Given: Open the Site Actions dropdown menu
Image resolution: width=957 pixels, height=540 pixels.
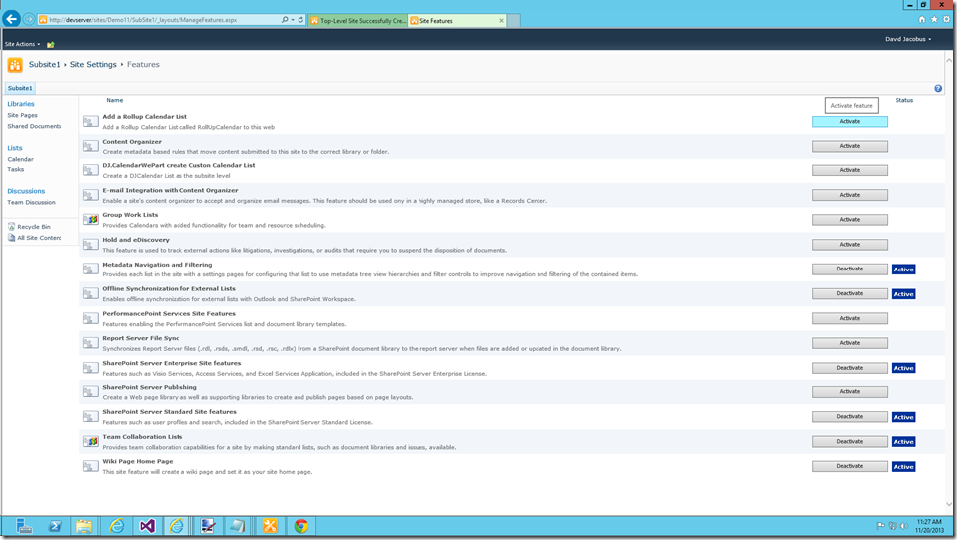Looking at the screenshot, I should (x=22, y=44).
